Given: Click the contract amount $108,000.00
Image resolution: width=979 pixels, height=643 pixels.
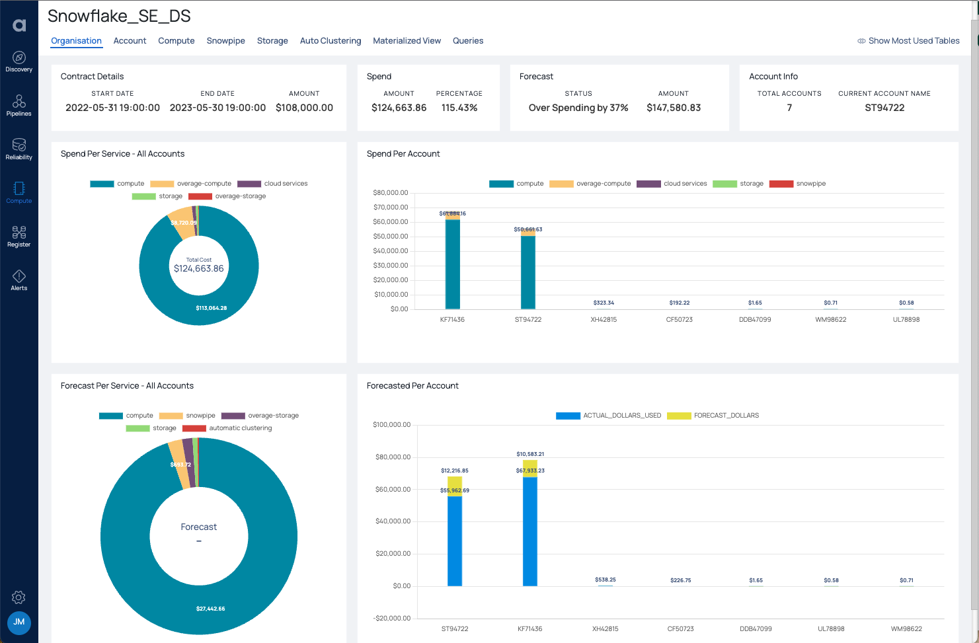Looking at the screenshot, I should click(304, 108).
